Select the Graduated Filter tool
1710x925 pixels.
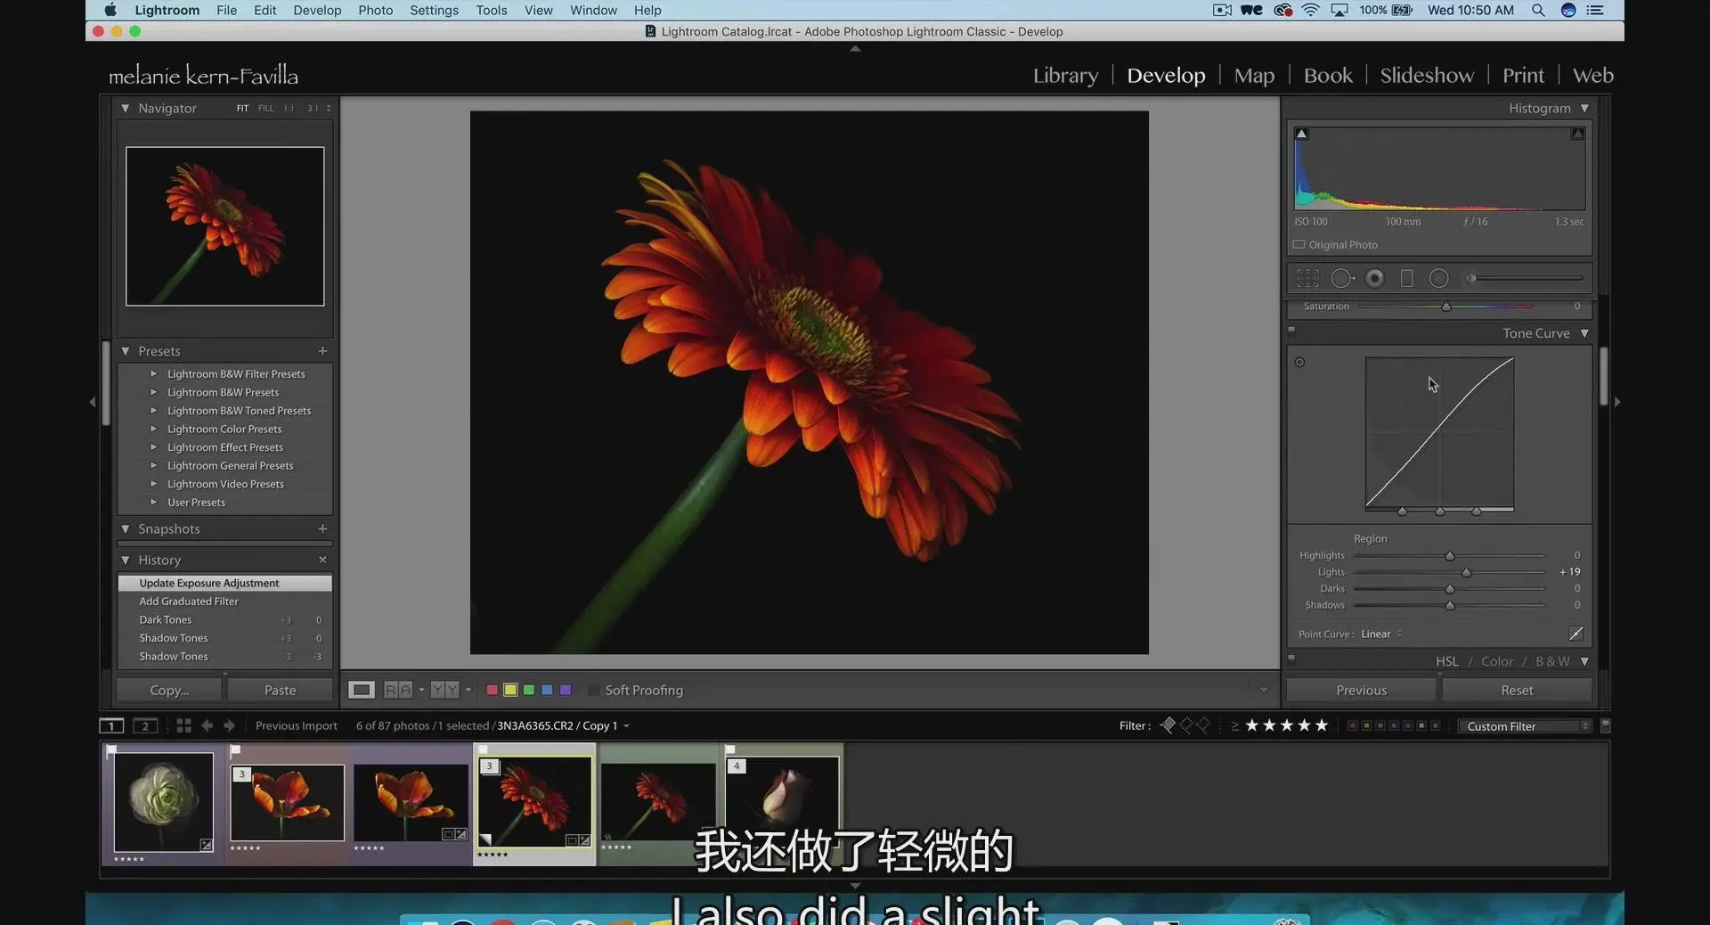(x=1407, y=278)
